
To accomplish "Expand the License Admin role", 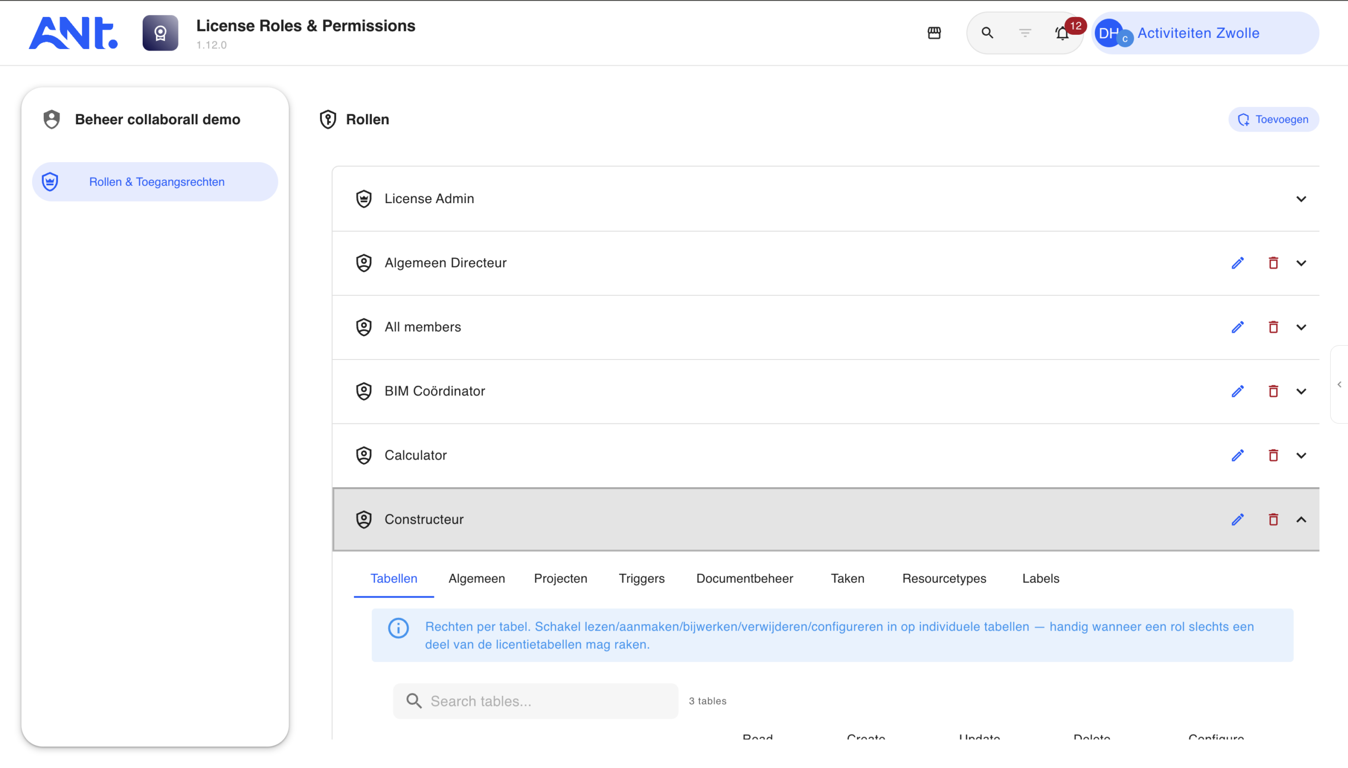I will pos(1301,199).
